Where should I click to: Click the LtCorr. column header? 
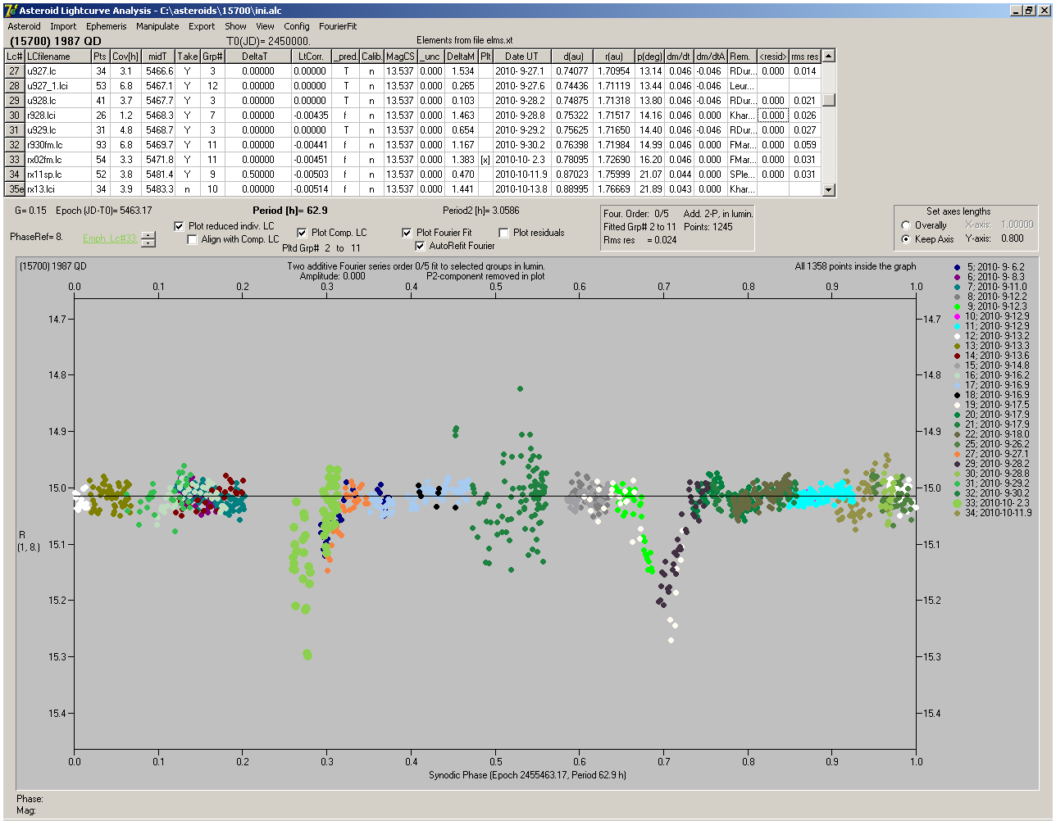[x=311, y=57]
